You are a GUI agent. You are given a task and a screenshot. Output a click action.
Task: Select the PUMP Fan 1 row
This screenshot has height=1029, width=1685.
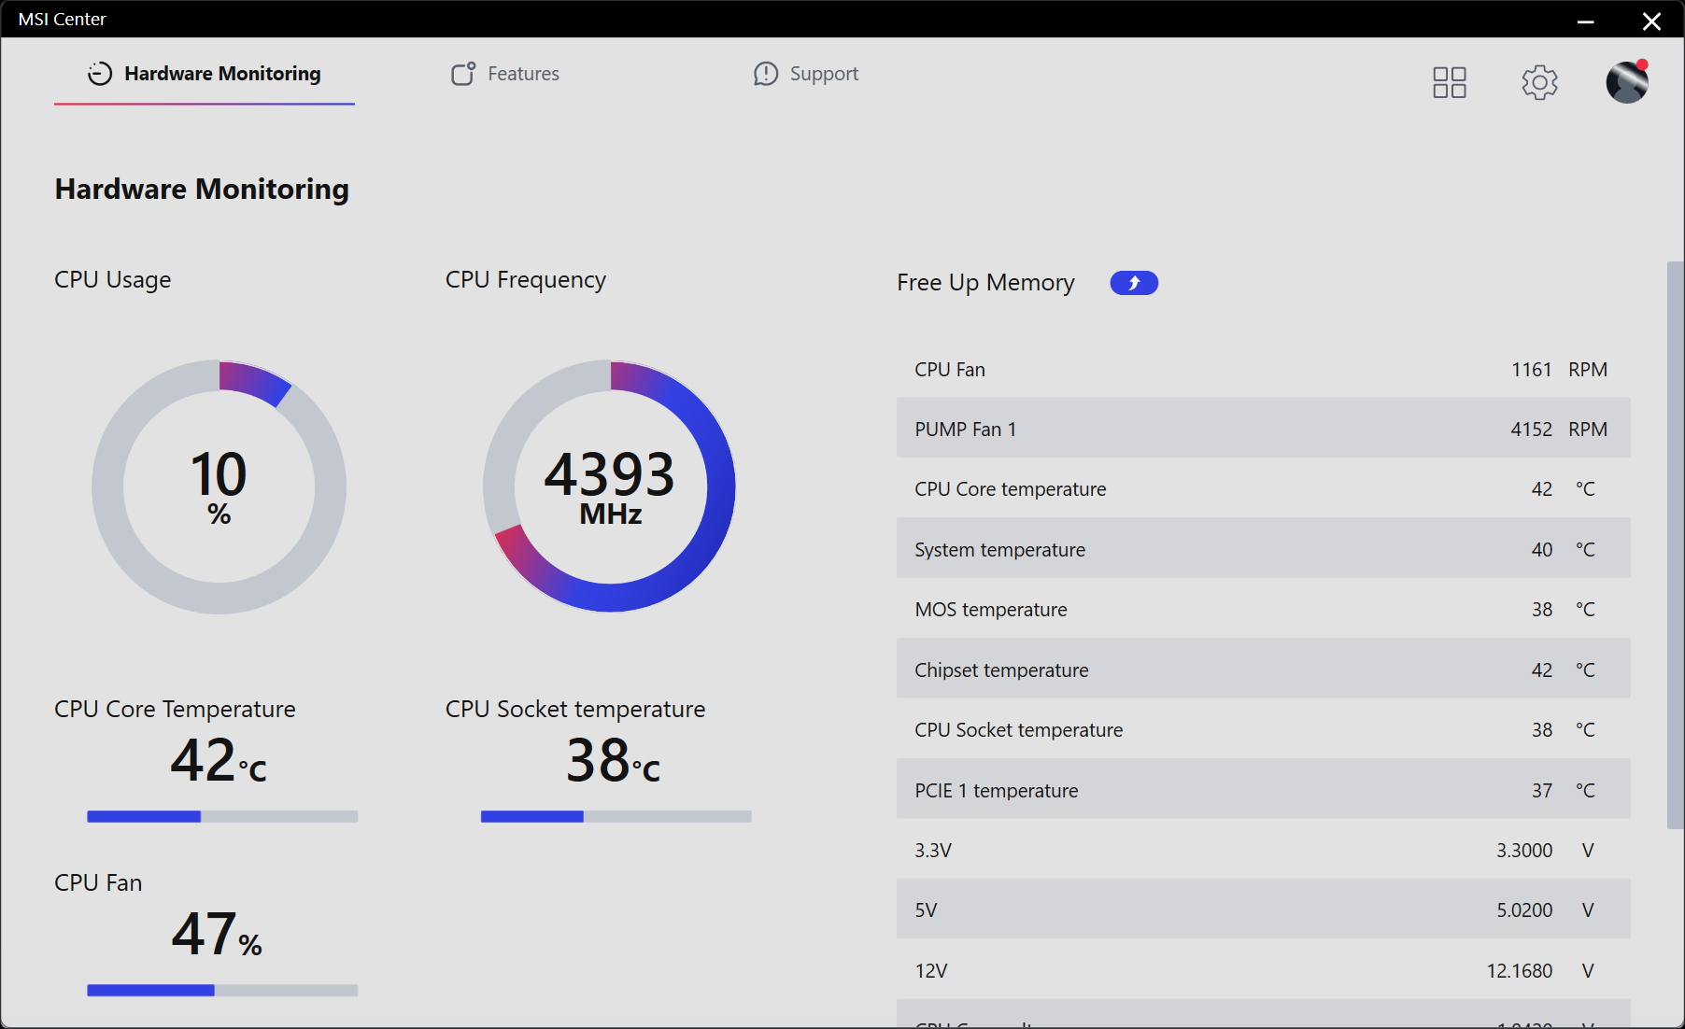1264,429
